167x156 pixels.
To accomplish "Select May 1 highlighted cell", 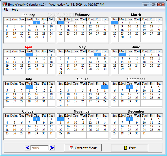I will coord(98,55).
